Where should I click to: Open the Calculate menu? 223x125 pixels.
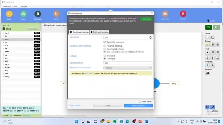(23, 6)
